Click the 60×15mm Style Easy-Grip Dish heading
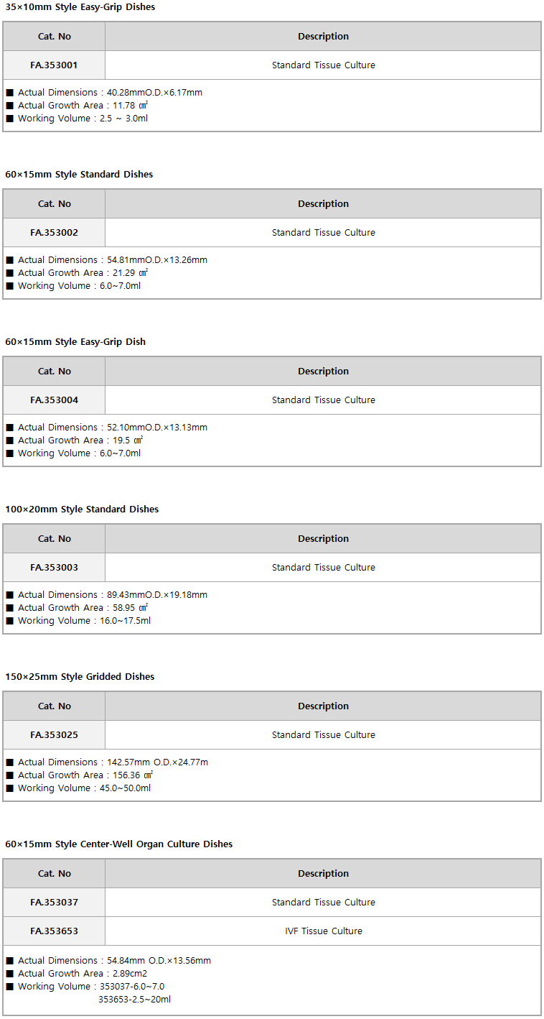 click(x=75, y=342)
